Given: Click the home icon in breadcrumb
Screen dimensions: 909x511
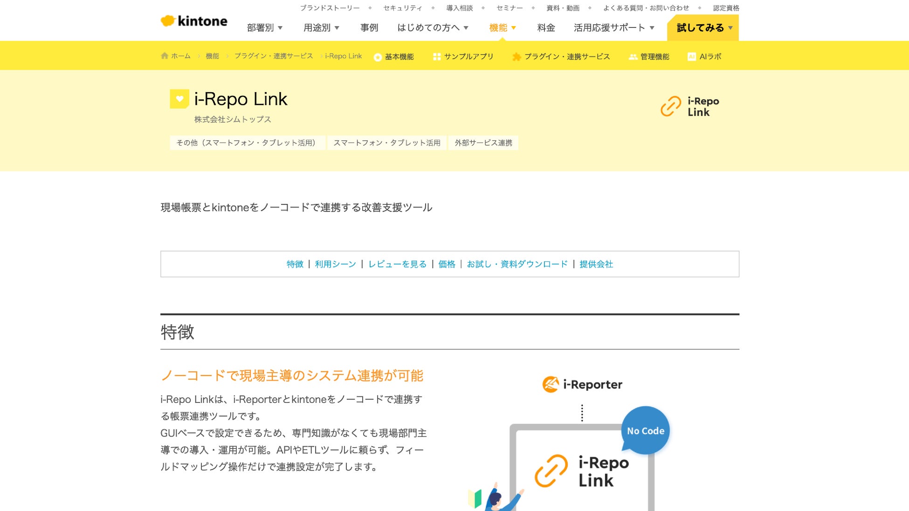Looking at the screenshot, I should tap(165, 56).
